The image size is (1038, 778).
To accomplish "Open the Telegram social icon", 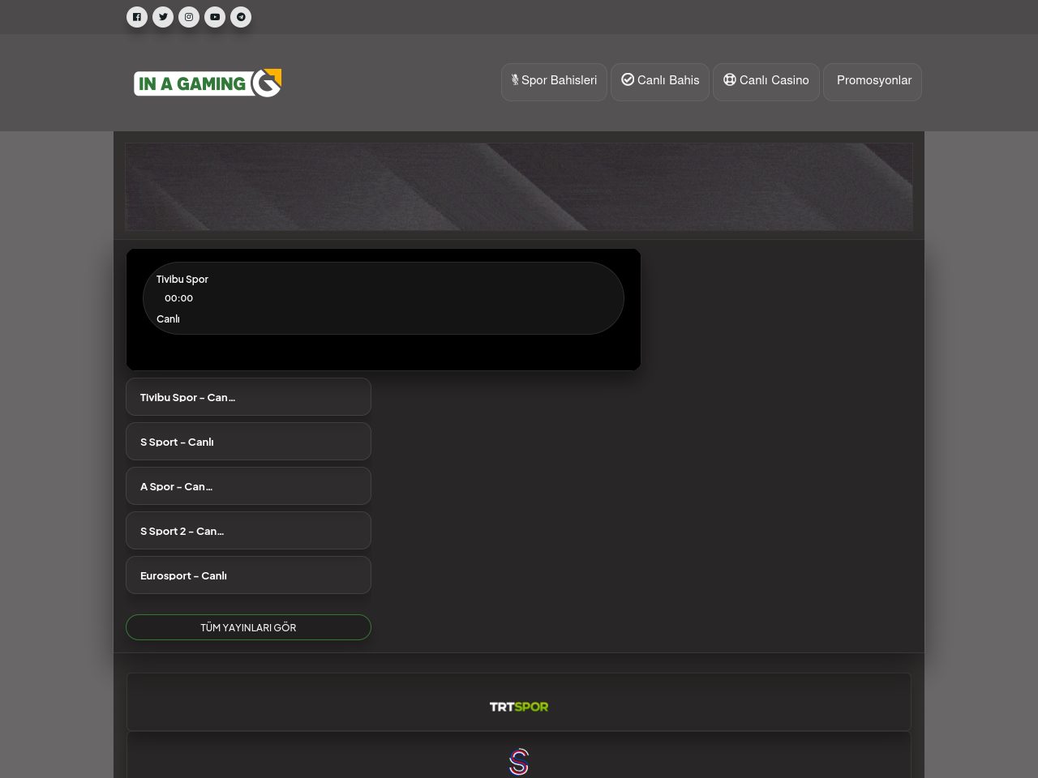I will point(241,17).
